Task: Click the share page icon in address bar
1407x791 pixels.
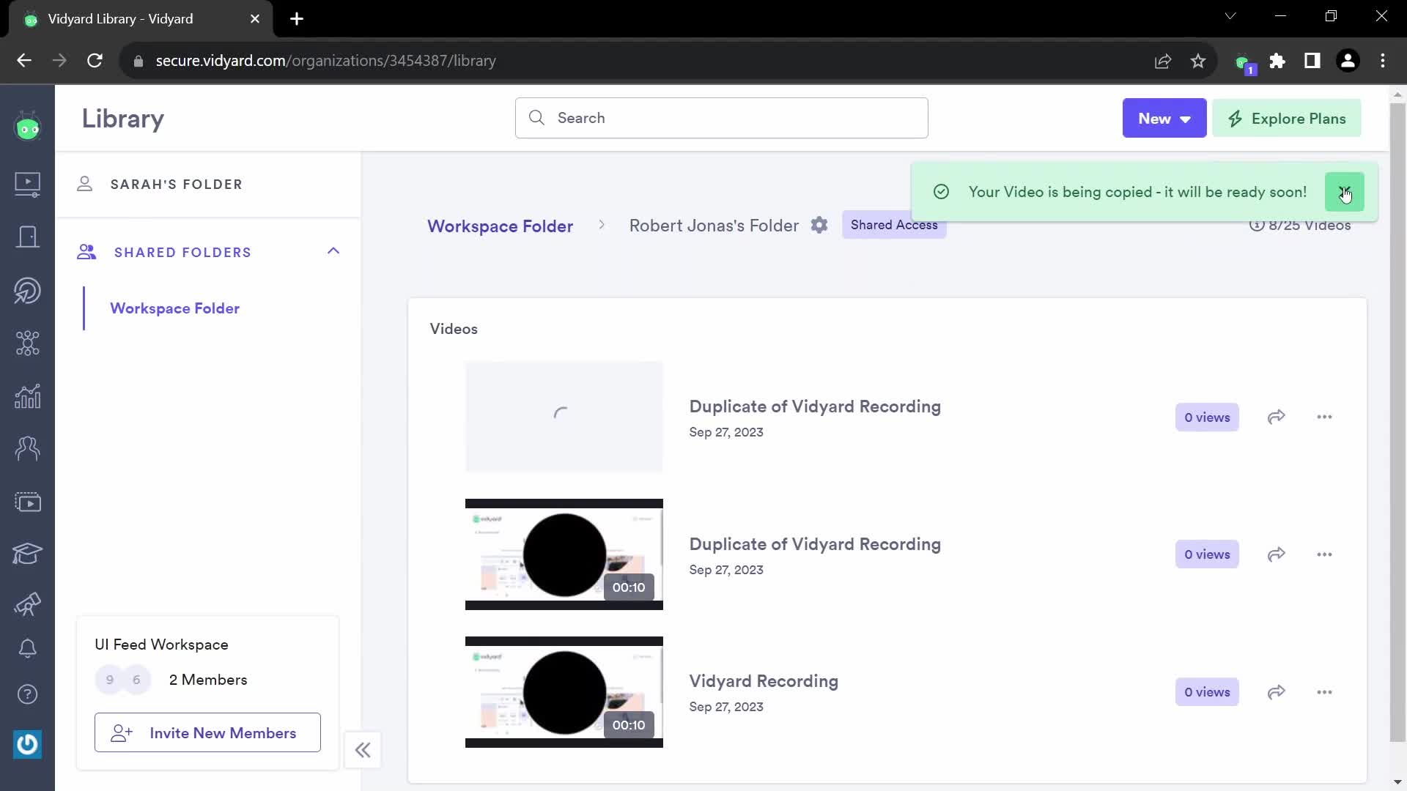Action: click(x=1163, y=61)
